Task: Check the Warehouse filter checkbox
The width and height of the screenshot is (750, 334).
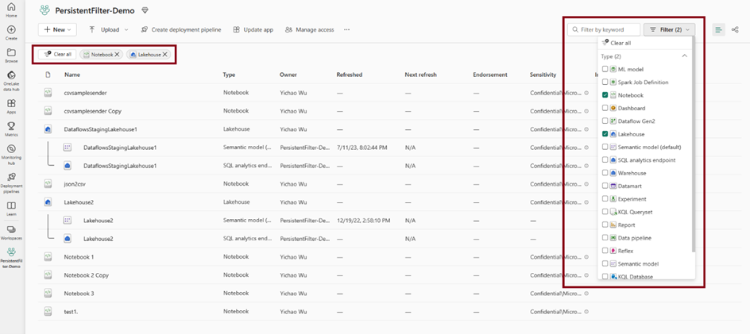Action: click(605, 173)
